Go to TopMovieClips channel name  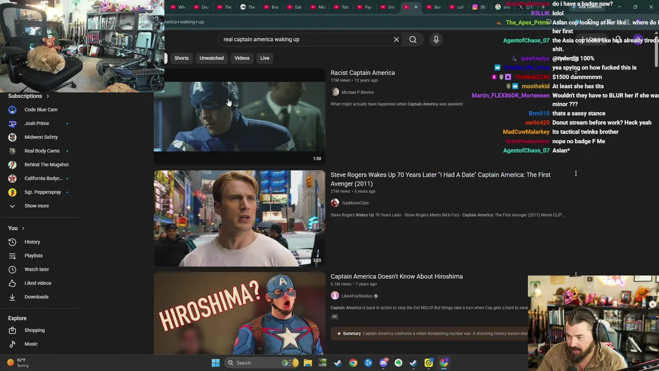point(355,203)
